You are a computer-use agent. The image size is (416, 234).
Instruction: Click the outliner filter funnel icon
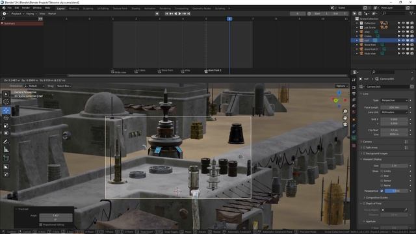pyautogui.click(x=411, y=13)
